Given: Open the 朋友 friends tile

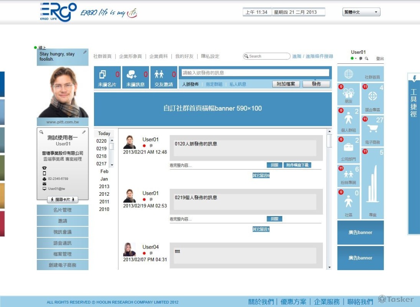Looking at the screenshot, I should (348, 94).
